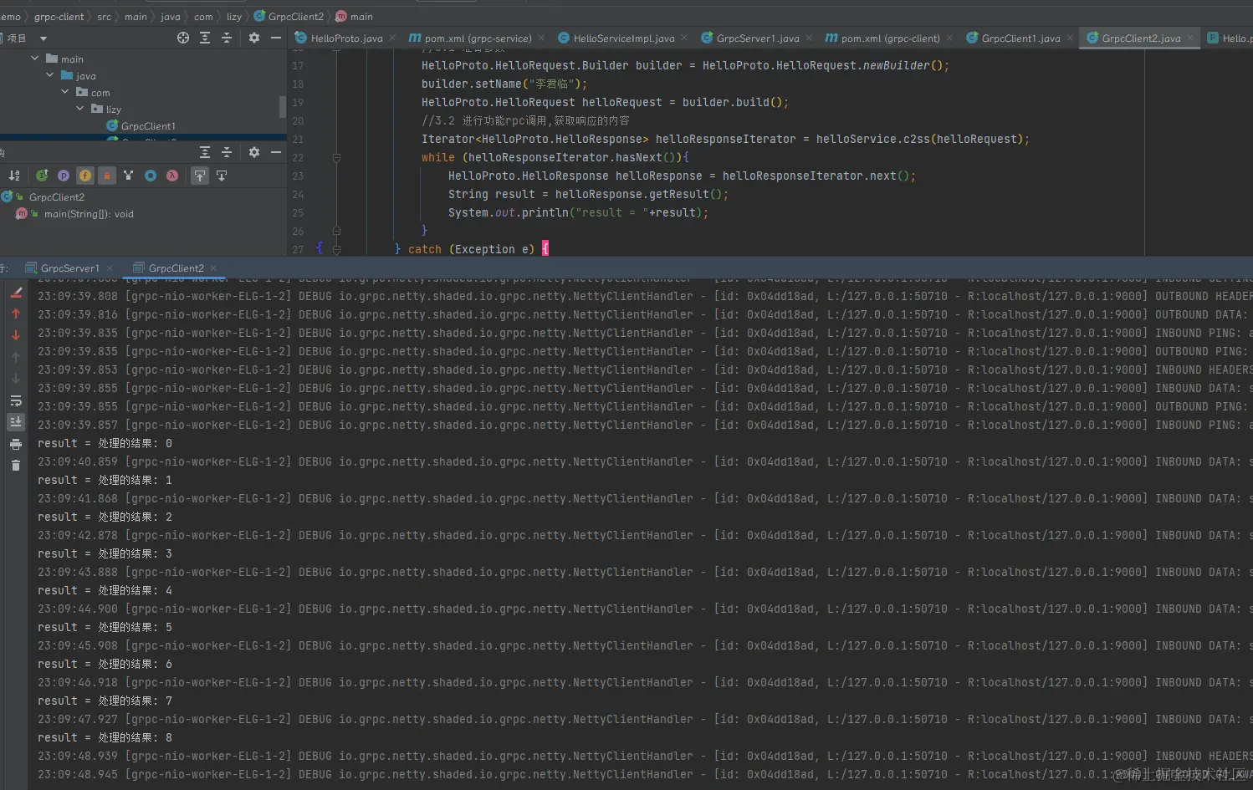Expand all in the Structure panel
This screenshot has width=1253, height=790.
click(x=205, y=152)
